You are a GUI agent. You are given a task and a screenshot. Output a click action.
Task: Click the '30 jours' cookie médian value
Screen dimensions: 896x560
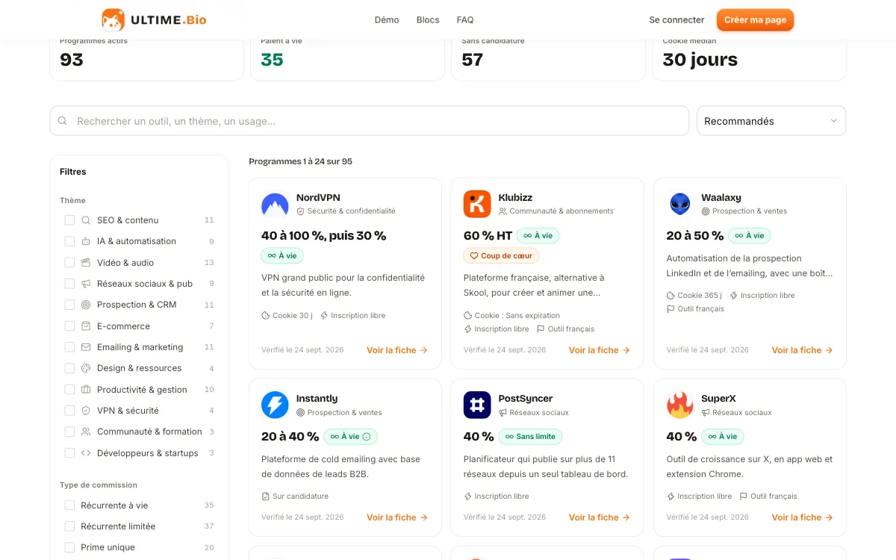tap(700, 60)
